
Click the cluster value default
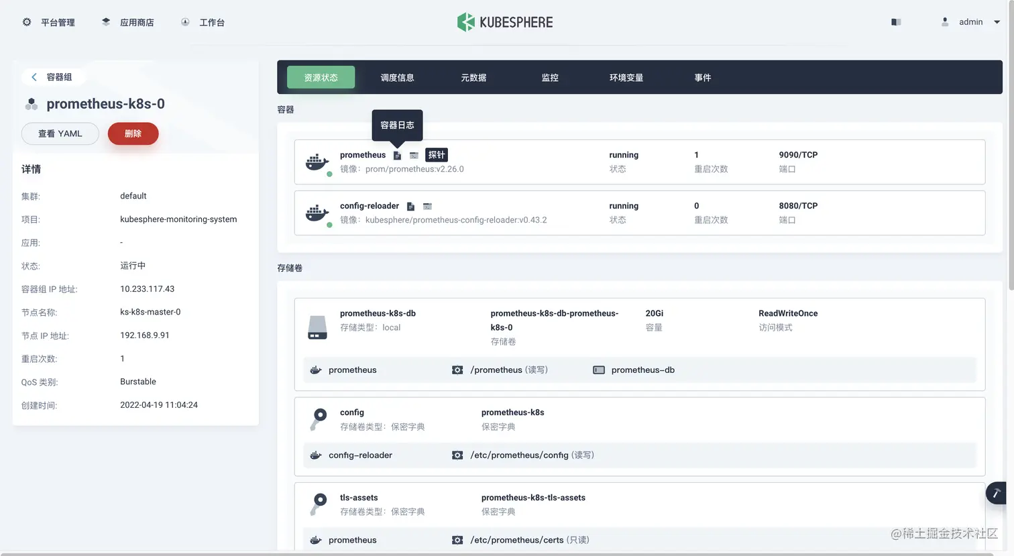point(133,196)
